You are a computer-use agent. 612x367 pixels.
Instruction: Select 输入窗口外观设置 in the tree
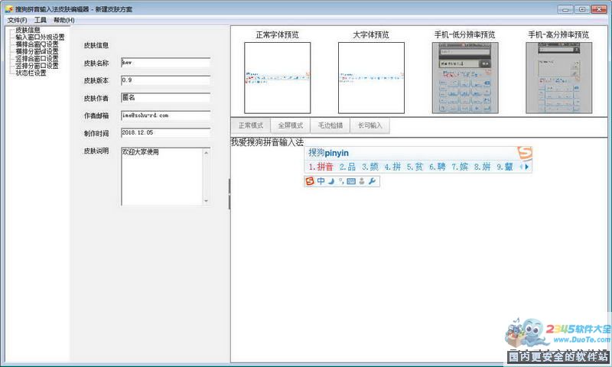40,37
